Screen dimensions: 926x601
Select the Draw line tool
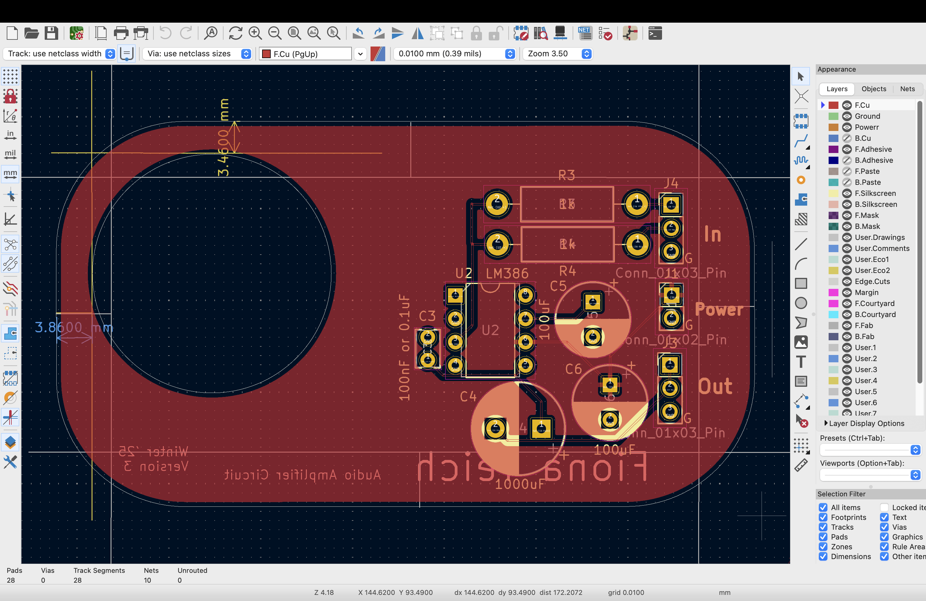[801, 244]
